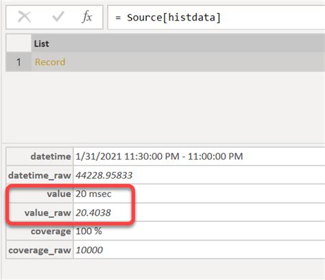The height and width of the screenshot is (280, 325).
Task: Select the value 44228.95833
Action: [104, 175]
